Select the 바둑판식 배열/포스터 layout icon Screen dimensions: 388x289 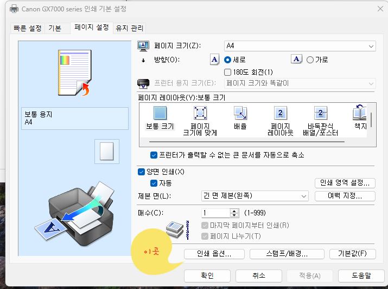pos(321,113)
